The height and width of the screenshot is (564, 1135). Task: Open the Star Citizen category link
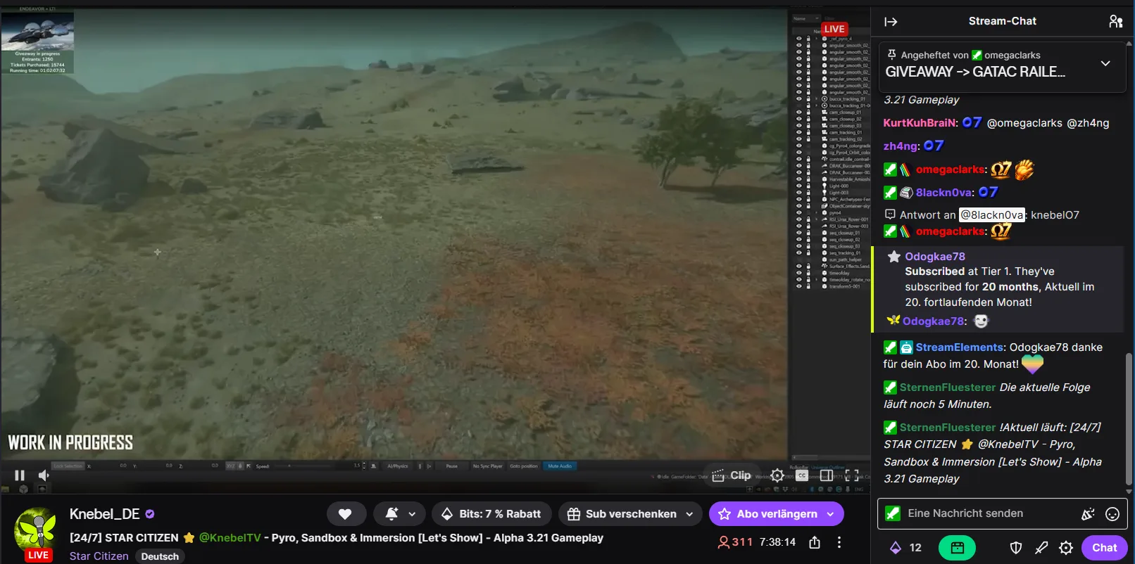pyautogui.click(x=99, y=556)
